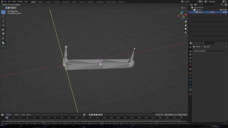Click the navigation gizmo red X axis
The height and width of the screenshot is (128, 228).
coord(186,15)
